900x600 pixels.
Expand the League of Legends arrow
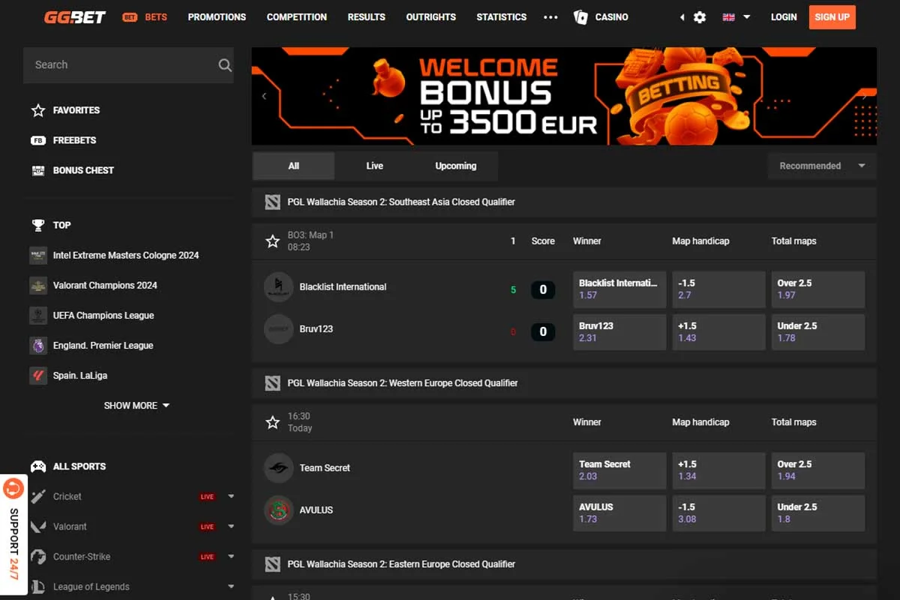(231, 586)
